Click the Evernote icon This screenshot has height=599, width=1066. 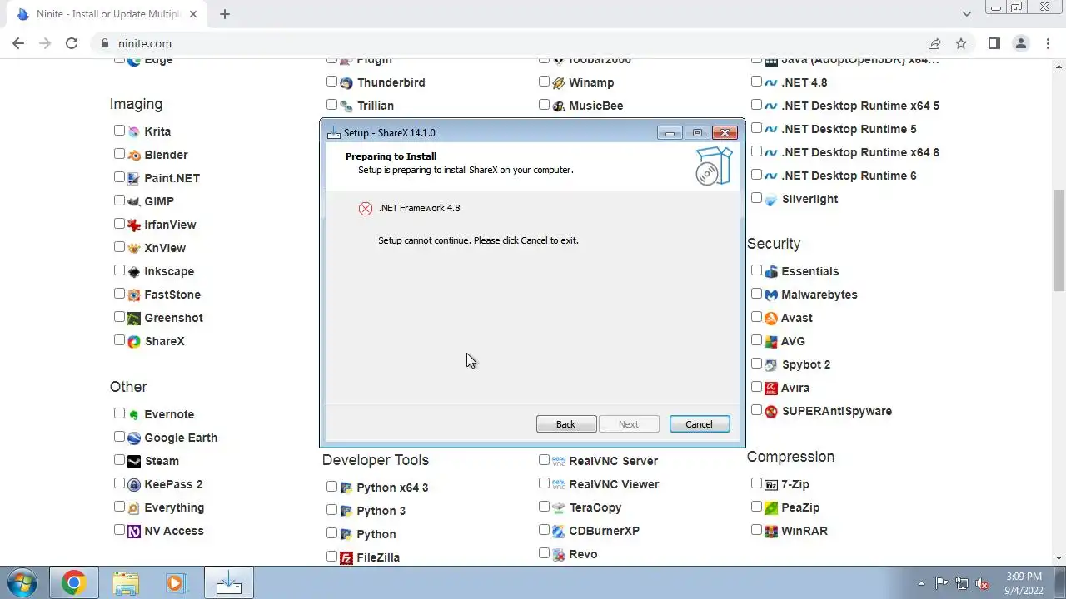134,414
